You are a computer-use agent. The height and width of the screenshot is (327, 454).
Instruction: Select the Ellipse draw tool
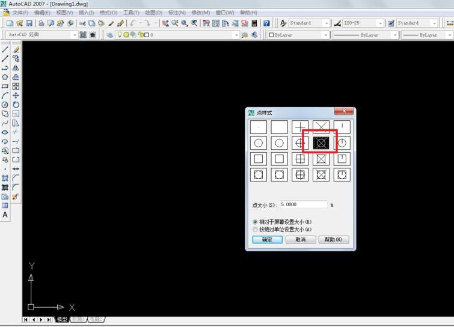tap(5, 132)
